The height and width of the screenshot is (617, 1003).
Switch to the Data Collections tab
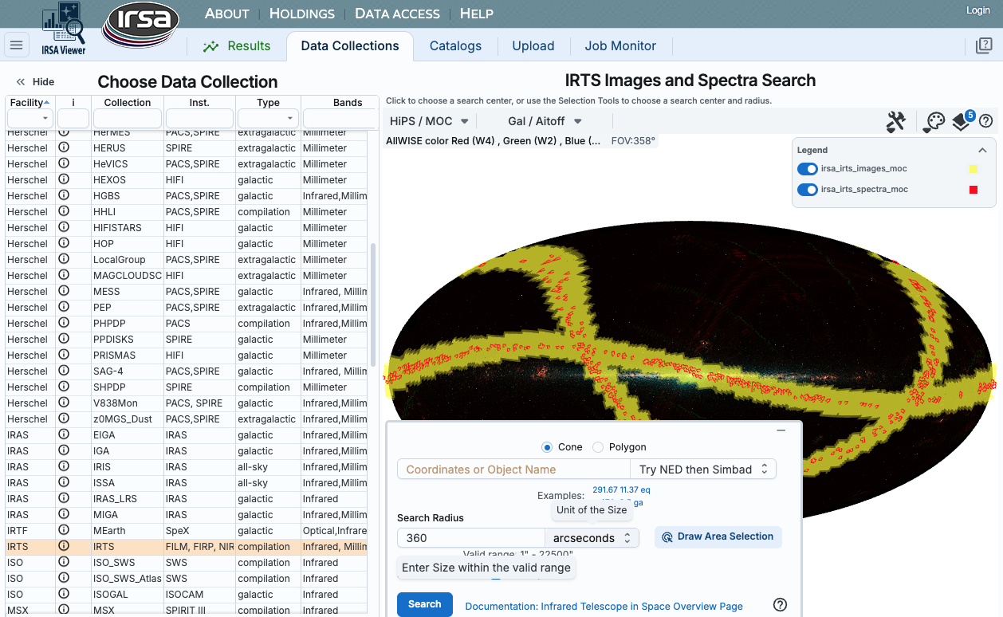coord(350,46)
